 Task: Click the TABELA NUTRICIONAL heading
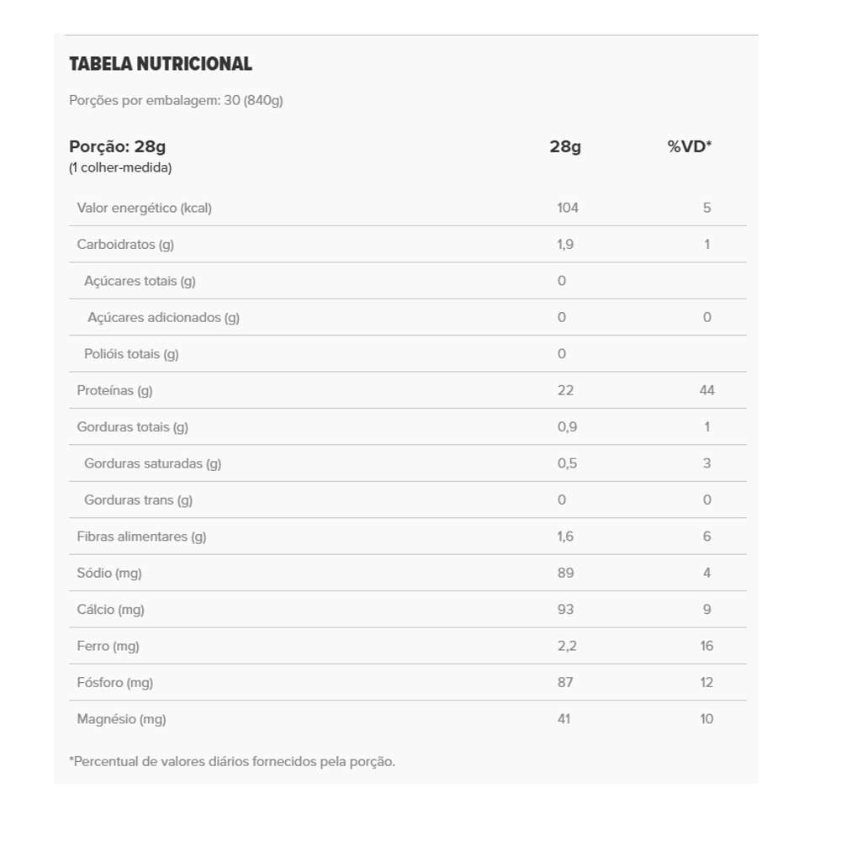tap(160, 64)
